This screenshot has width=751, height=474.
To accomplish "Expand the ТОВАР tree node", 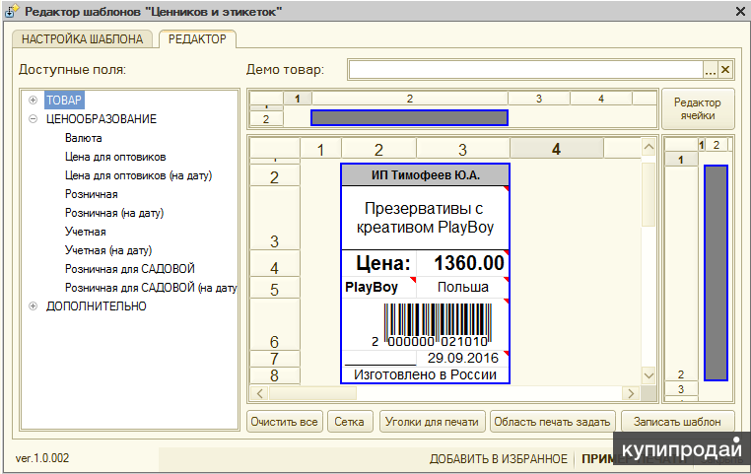I will (x=33, y=101).
